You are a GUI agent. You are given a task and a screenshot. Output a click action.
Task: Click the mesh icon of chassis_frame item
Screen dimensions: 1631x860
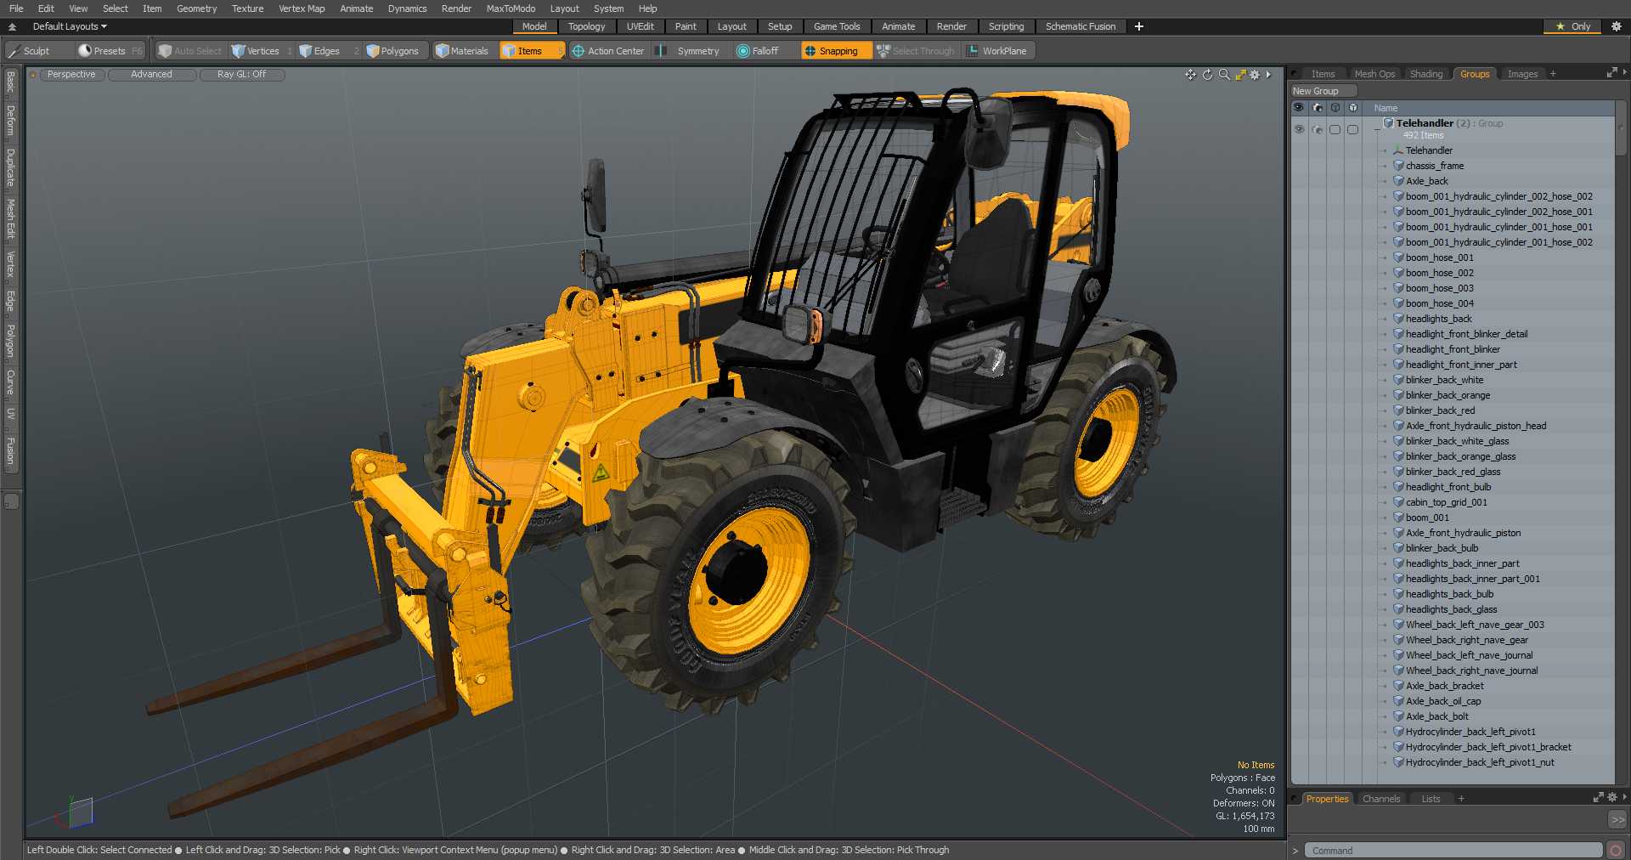point(1398,166)
